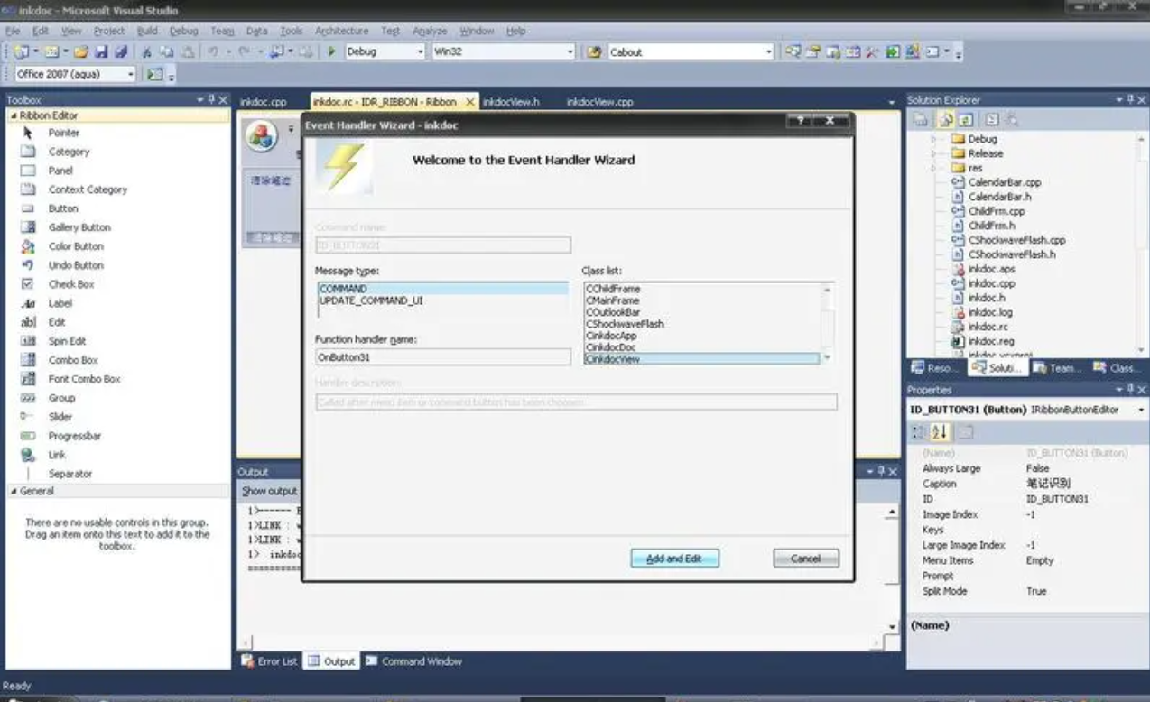Close the inkdoc.rc ribbon editor tab
The height and width of the screenshot is (702, 1150).
(x=469, y=102)
